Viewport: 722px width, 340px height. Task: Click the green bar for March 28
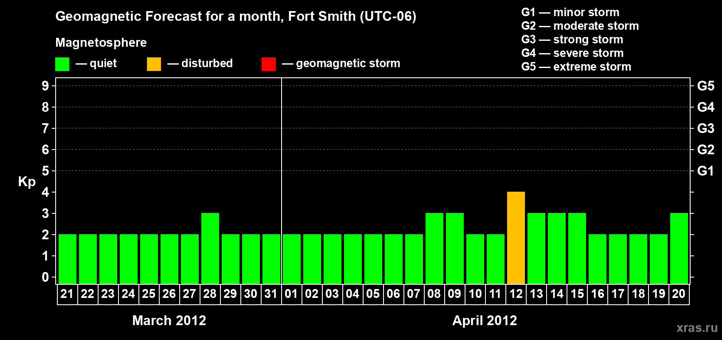click(210, 248)
